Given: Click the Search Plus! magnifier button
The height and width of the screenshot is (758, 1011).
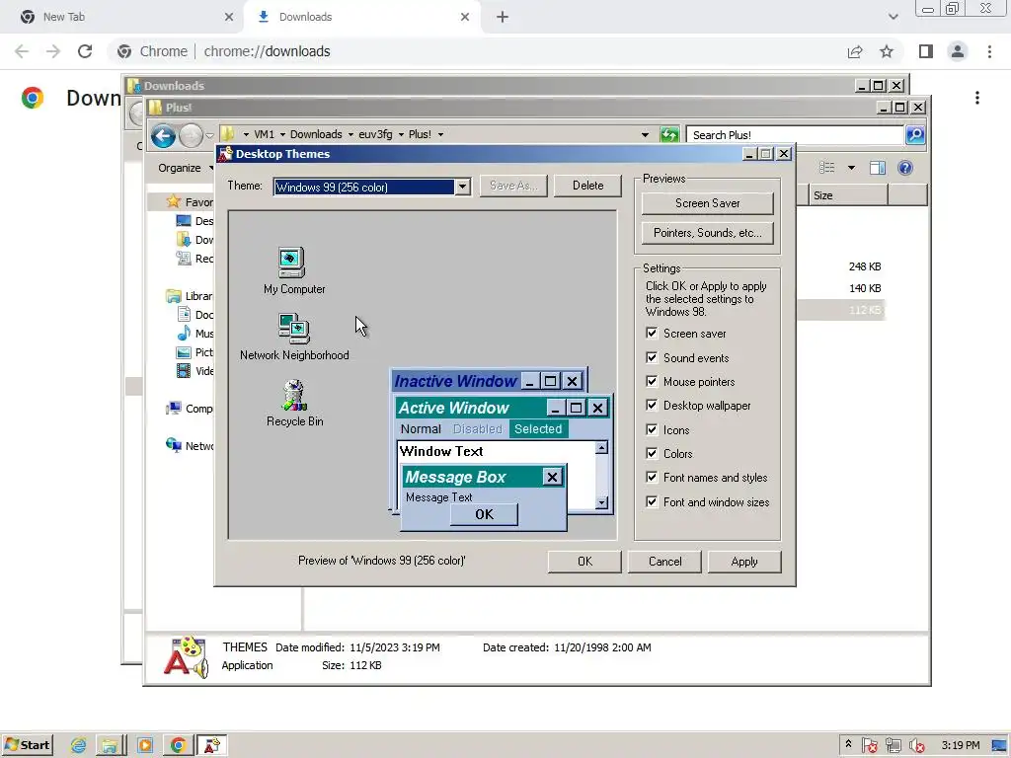Looking at the screenshot, I should tap(915, 134).
